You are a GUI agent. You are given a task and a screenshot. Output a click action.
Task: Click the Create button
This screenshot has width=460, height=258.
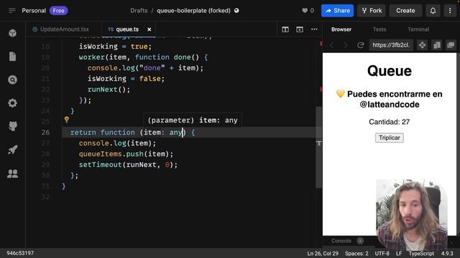(x=405, y=11)
